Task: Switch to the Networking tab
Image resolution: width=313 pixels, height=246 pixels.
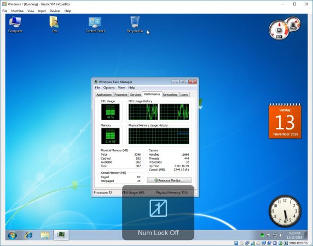Action: [170, 95]
